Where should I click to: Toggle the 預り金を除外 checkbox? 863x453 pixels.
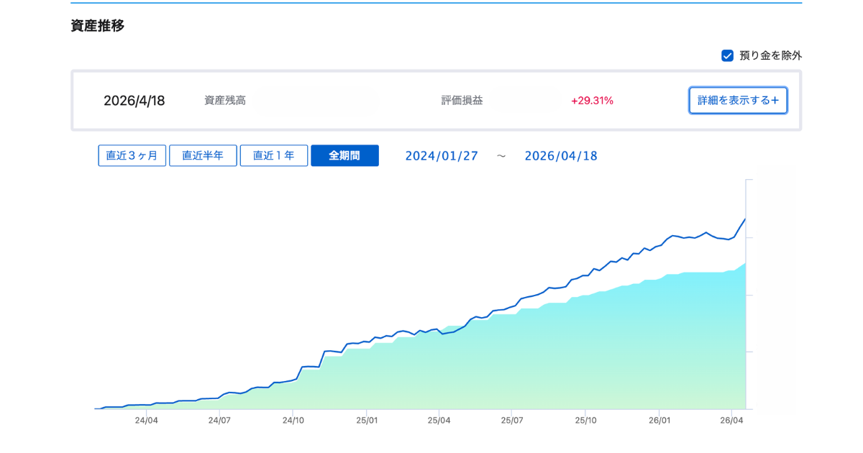(x=727, y=55)
